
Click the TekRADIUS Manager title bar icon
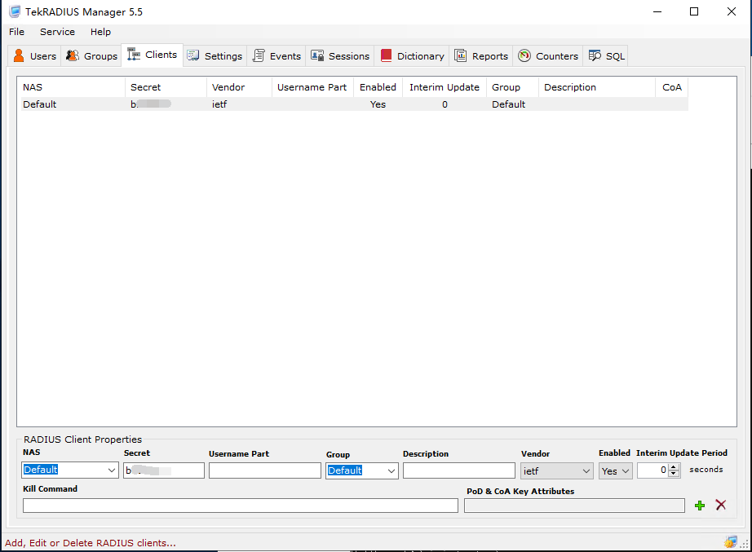[15, 11]
